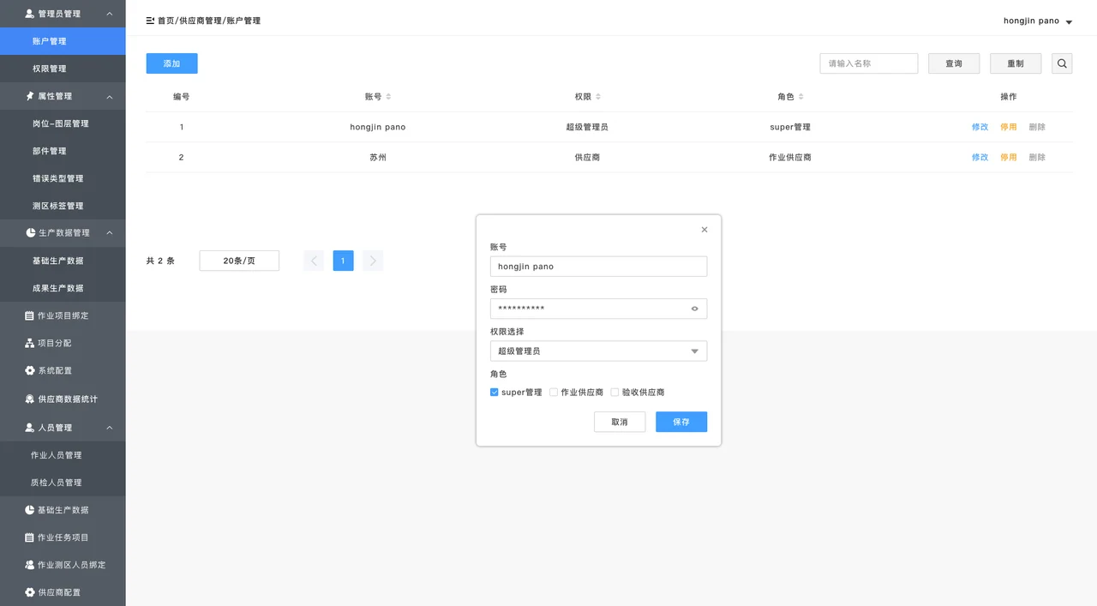The height and width of the screenshot is (606, 1097).
Task: Open the hongjin pano user menu arrow
Action: 1069,22
